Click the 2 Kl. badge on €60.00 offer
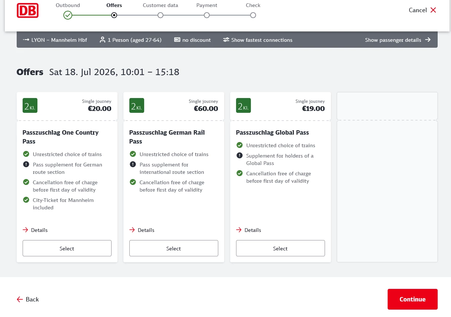The height and width of the screenshot is (317, 451). pyautogui.click(x=137, y=105)
